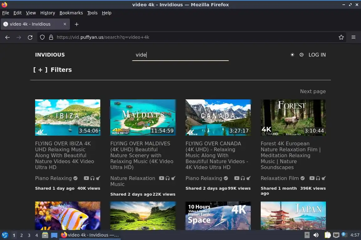Close the 'video 4k - Invidious' tab
361x240 pixels.
click(65, 24)
